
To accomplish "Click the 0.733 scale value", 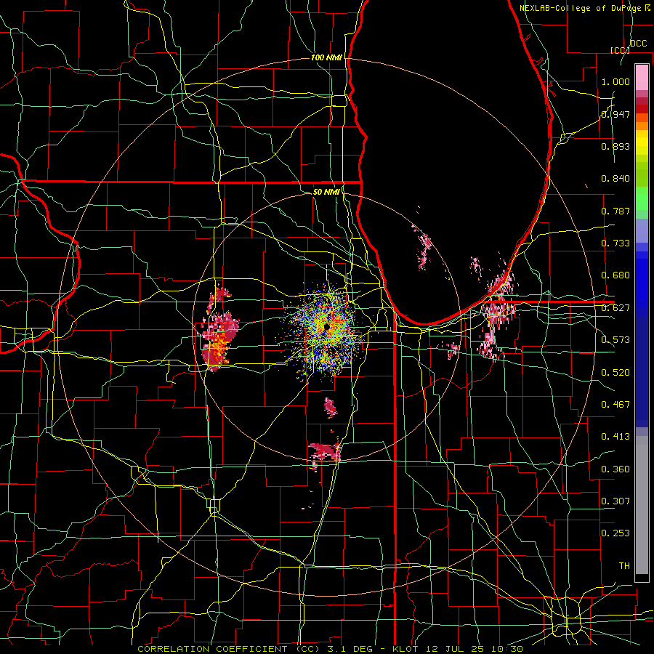I will point(615,243).
